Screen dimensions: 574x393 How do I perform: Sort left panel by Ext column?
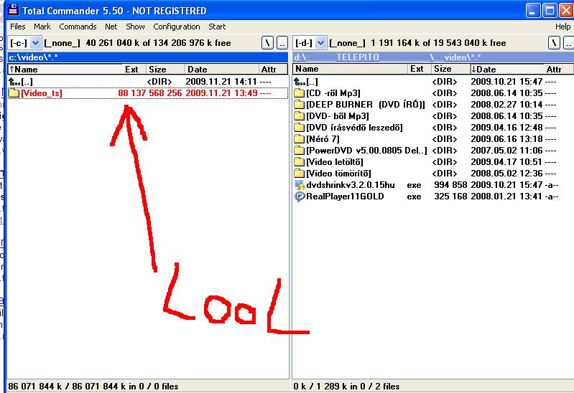coord(134,69)
